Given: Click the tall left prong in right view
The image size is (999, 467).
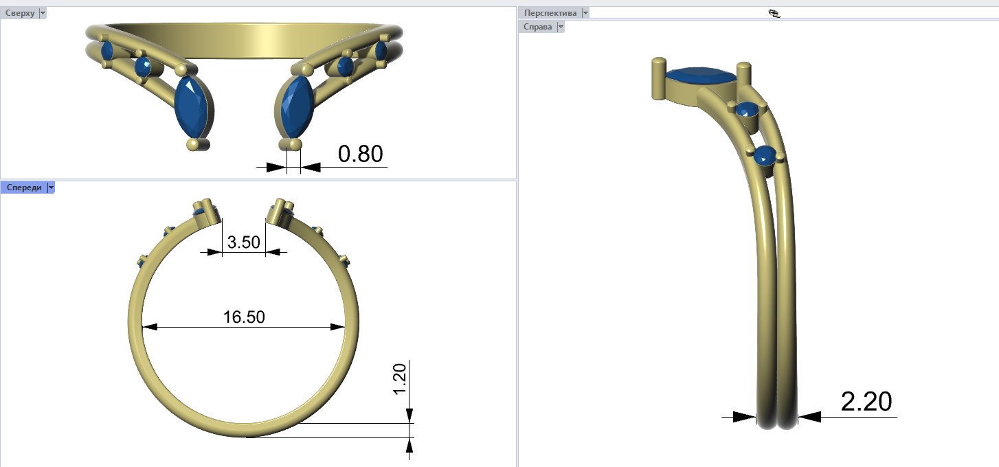Looking at the screenshot, I should tap(658, 79).
